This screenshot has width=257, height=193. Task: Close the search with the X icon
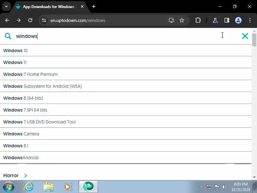[245, 36]
